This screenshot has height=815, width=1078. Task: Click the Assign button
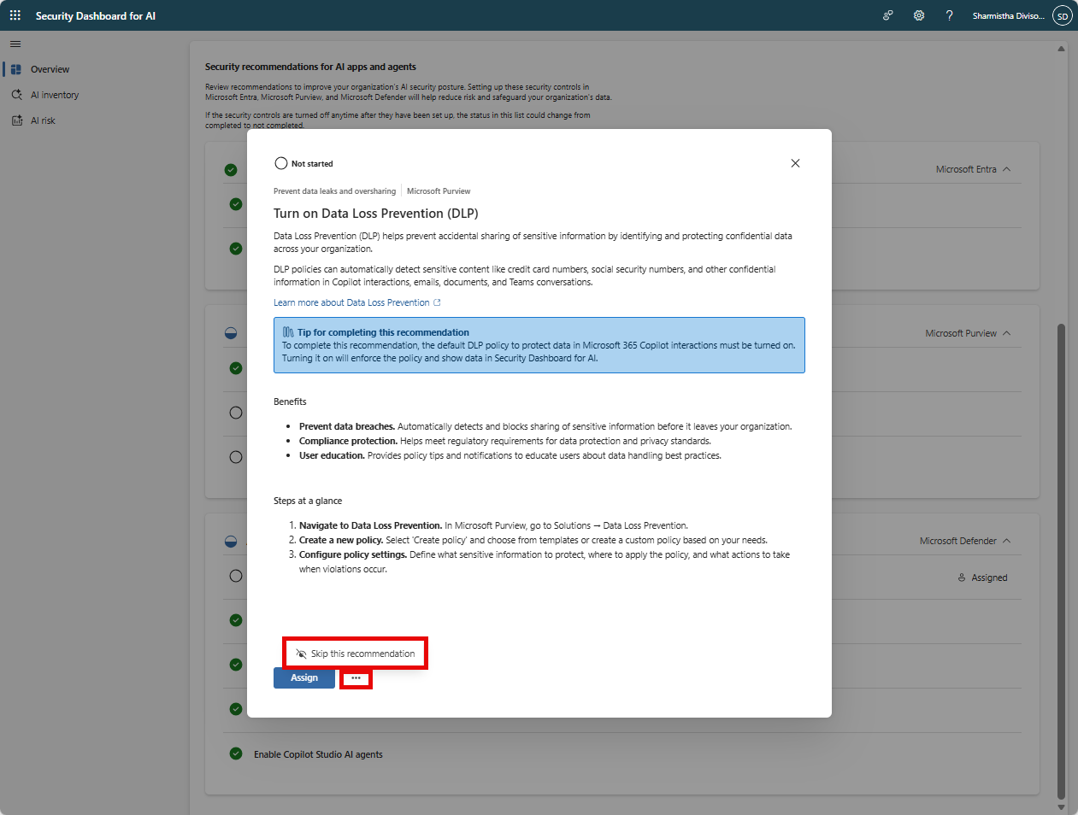click(x=304, y=677)
